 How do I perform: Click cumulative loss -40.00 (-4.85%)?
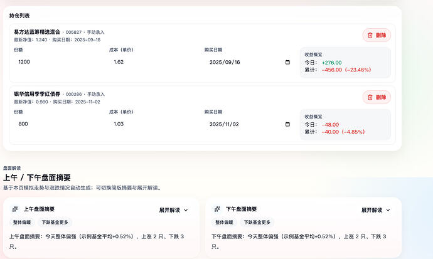[343, 132]
